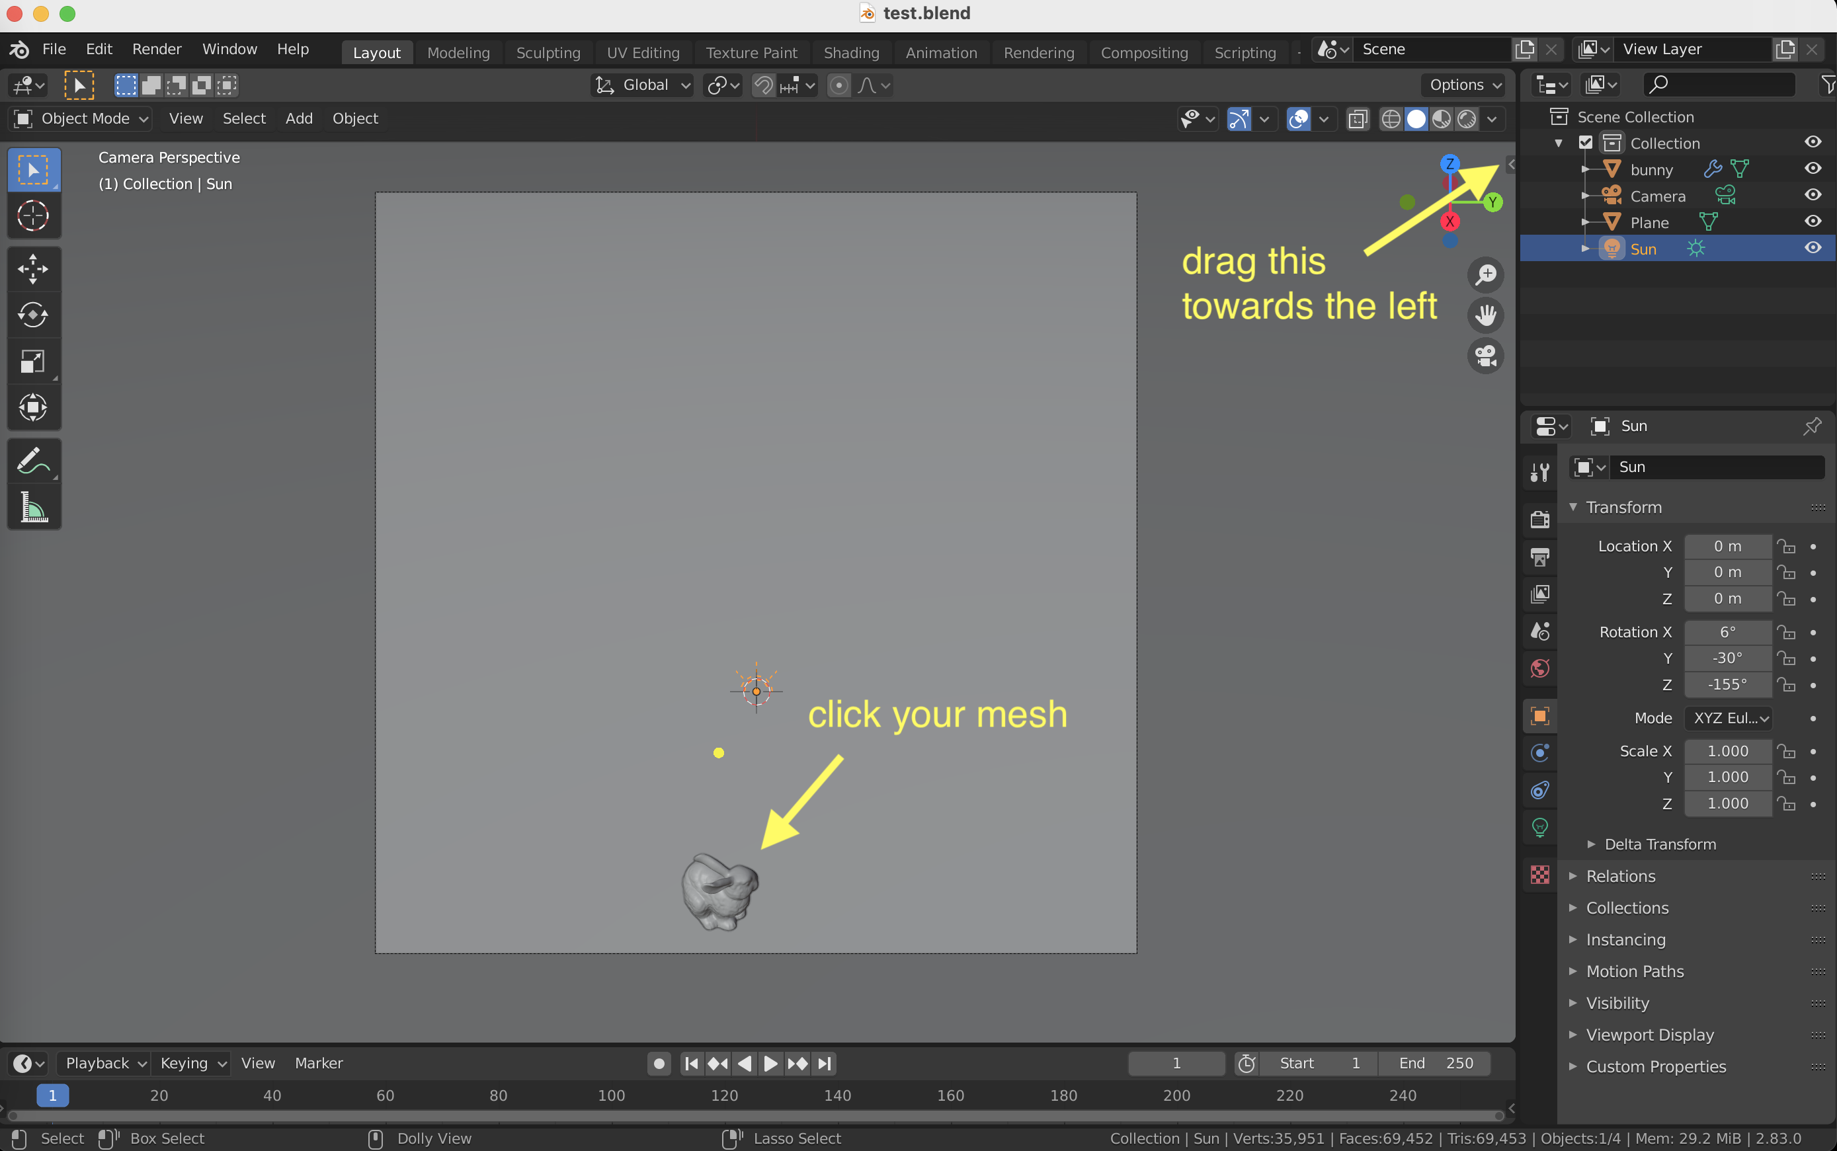Activate the Annotate pencil tool

click(33, 461)
